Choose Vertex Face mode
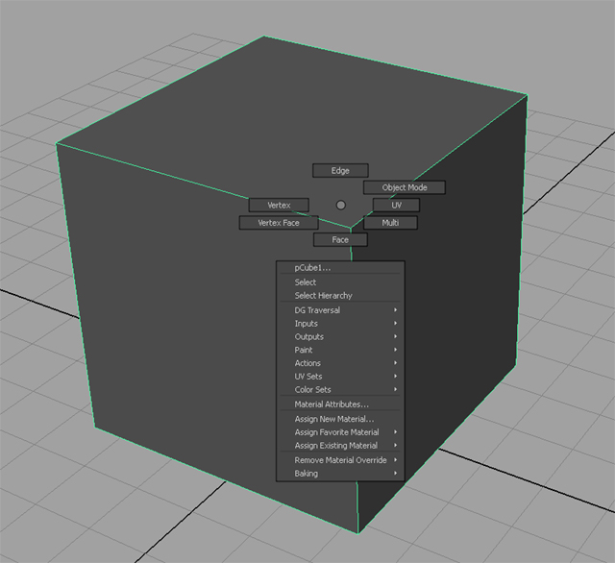 pos(279,223)
